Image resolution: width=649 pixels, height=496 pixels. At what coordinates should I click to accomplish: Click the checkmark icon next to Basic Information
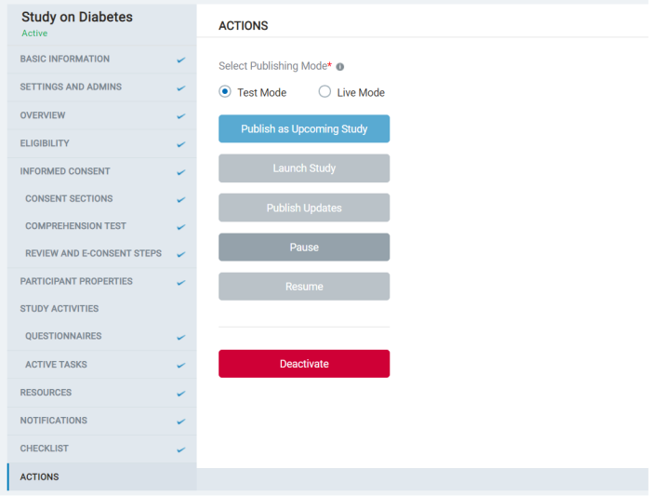181,60
